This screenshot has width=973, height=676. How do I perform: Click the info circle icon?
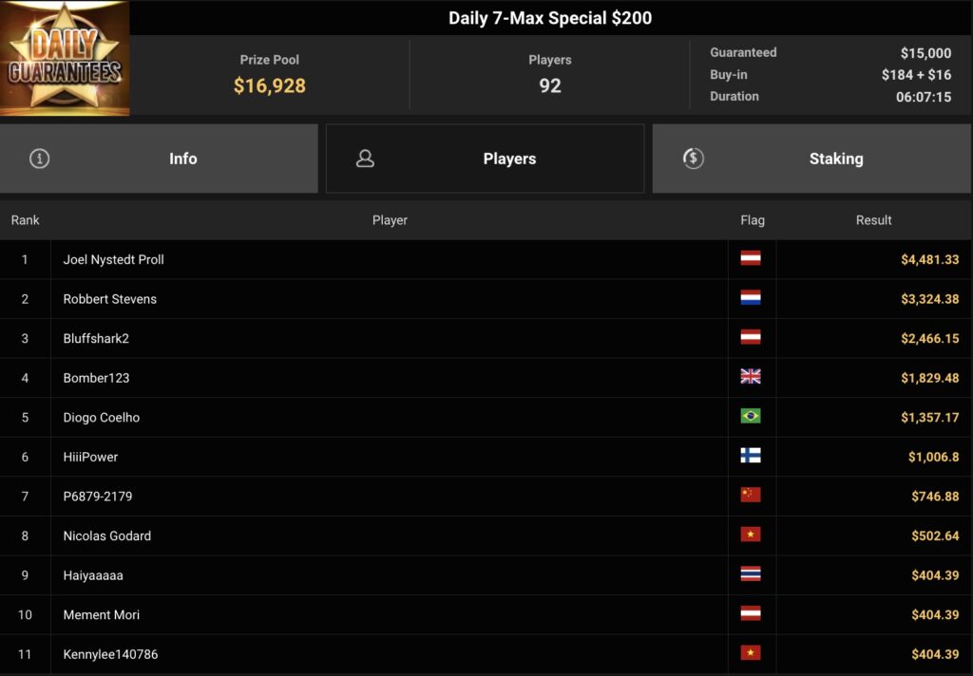[39, 159]
